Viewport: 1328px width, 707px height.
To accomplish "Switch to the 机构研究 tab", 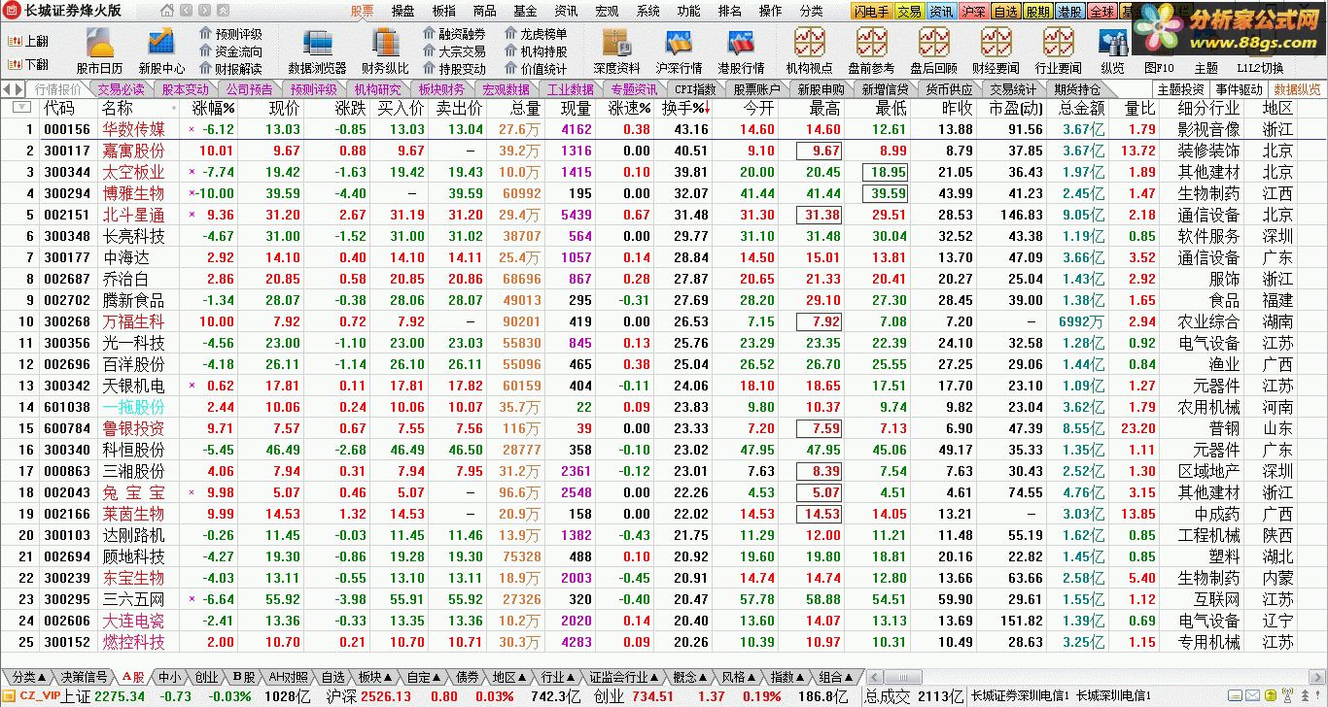I will (377, 89).
